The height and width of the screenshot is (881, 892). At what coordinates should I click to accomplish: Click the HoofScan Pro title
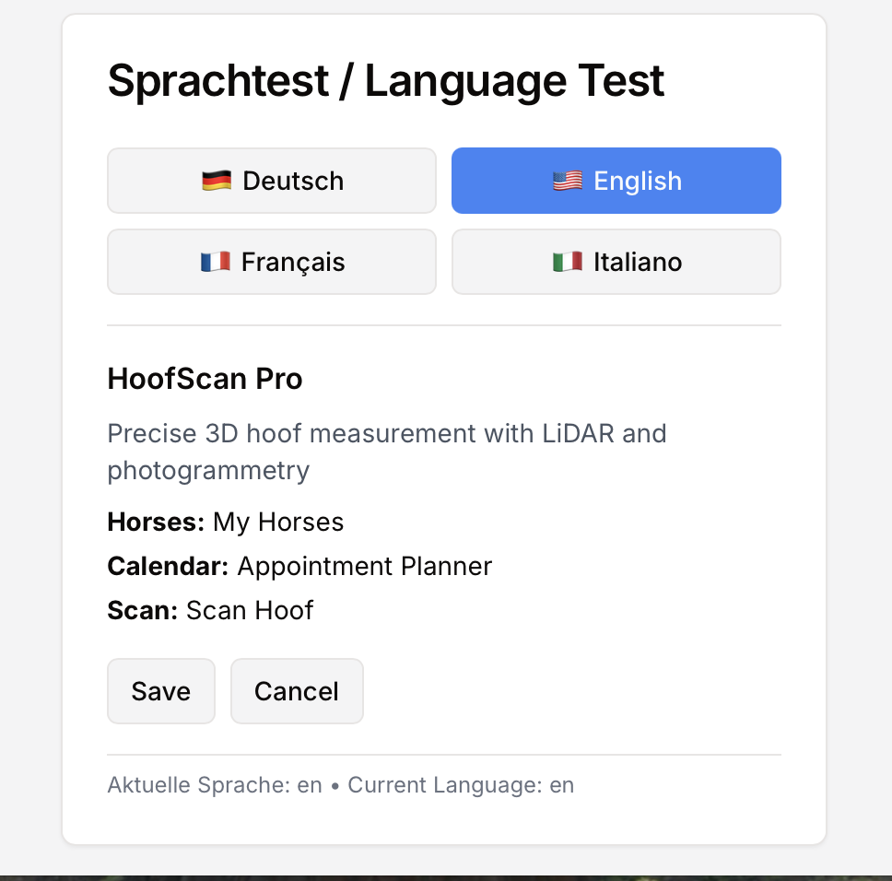click(x=205, y=379)
